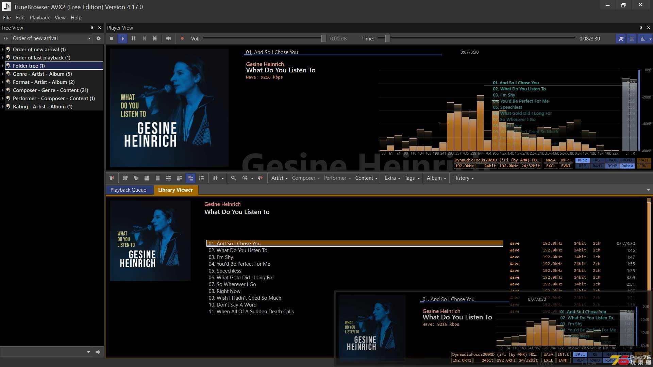
Task: Skip to next track
Action: (x=155, y=38)
